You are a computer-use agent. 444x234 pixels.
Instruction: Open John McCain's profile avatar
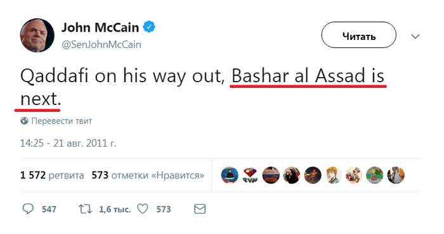click(37, 35)
